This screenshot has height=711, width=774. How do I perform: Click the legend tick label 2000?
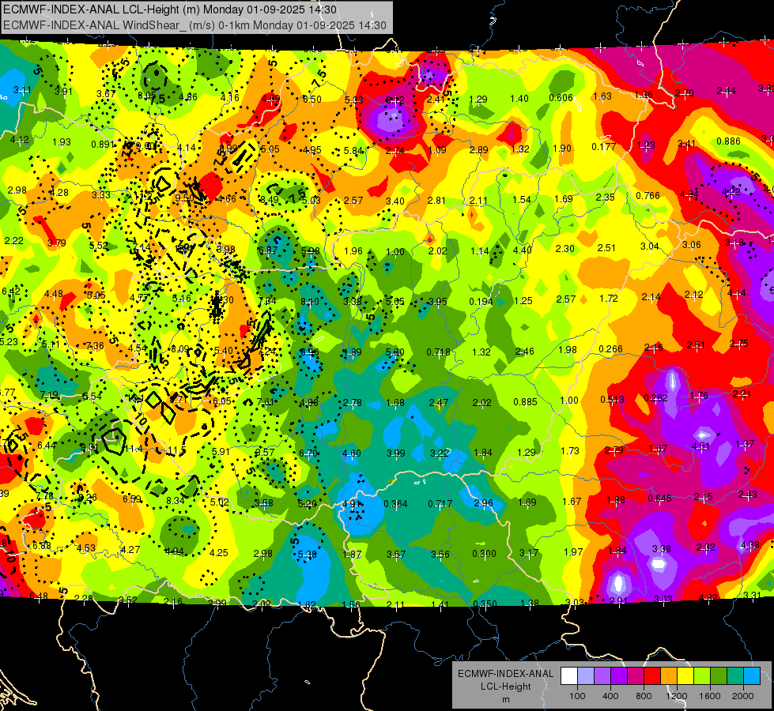(742, 696)
